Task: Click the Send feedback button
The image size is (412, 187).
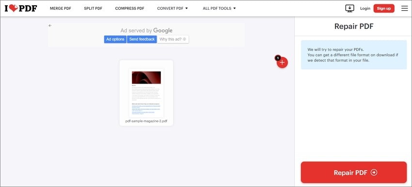Action: 142,39
